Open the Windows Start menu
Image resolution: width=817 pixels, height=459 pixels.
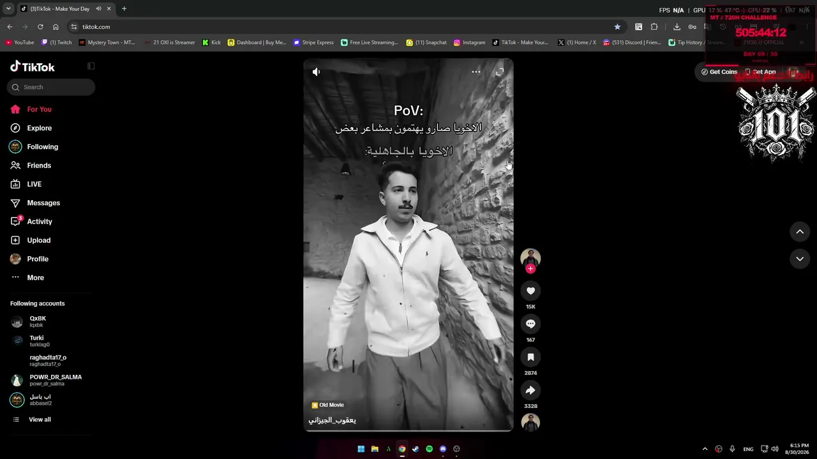point(361,449)
